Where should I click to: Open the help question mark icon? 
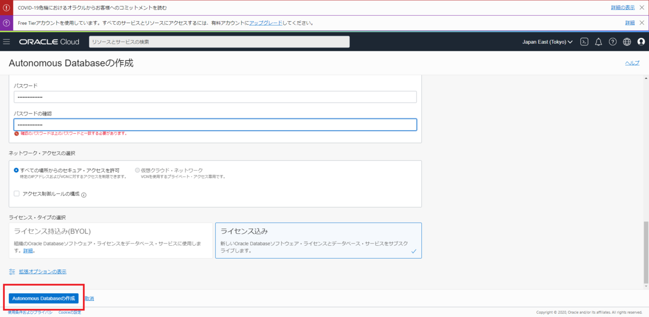pyautogui.click(x=613, y=42)
